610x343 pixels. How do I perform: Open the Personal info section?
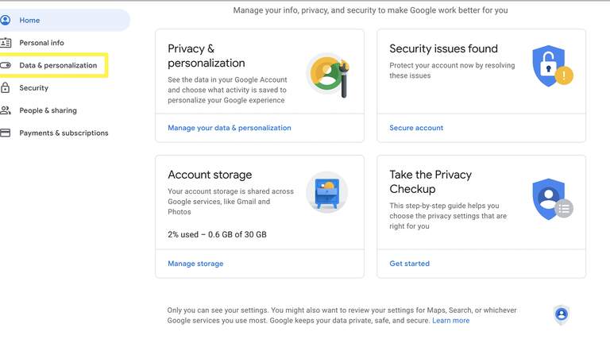[41, 43]
